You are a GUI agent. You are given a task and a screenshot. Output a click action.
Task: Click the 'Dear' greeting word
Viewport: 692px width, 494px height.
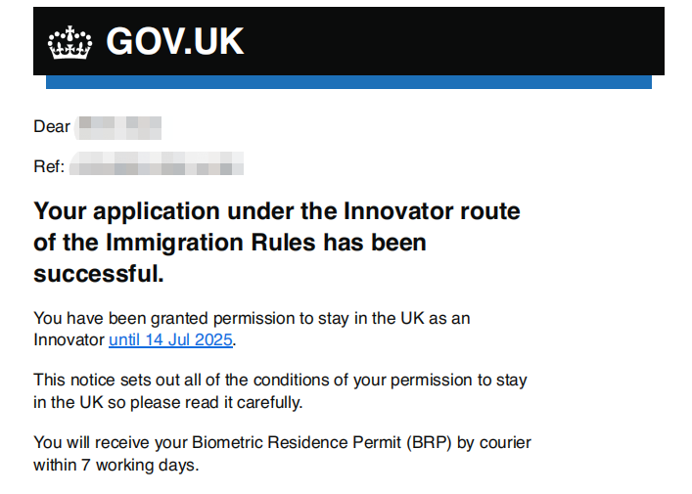tap(52, 126)
